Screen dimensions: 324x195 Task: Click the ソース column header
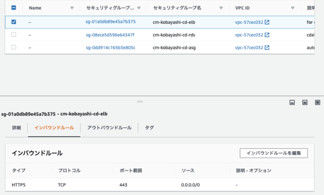(x=188, y=170)
